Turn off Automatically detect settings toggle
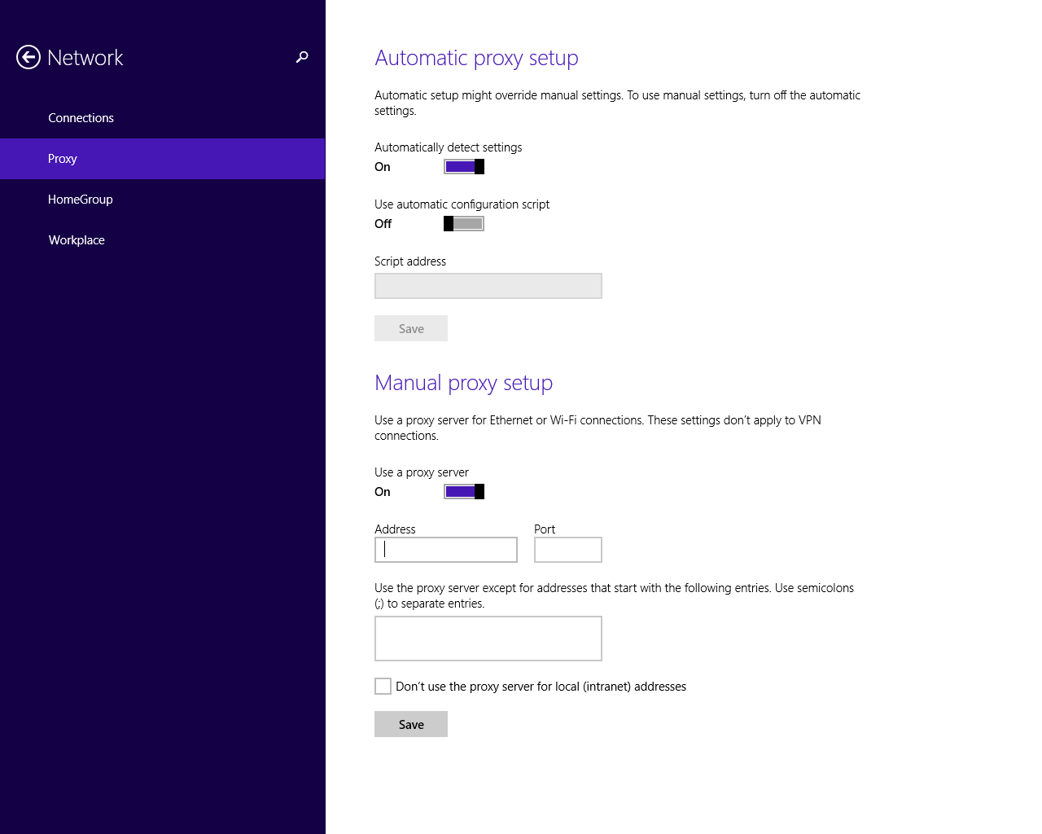The width and height of the screenshot is (1042, 834). [x=464, y=167]
